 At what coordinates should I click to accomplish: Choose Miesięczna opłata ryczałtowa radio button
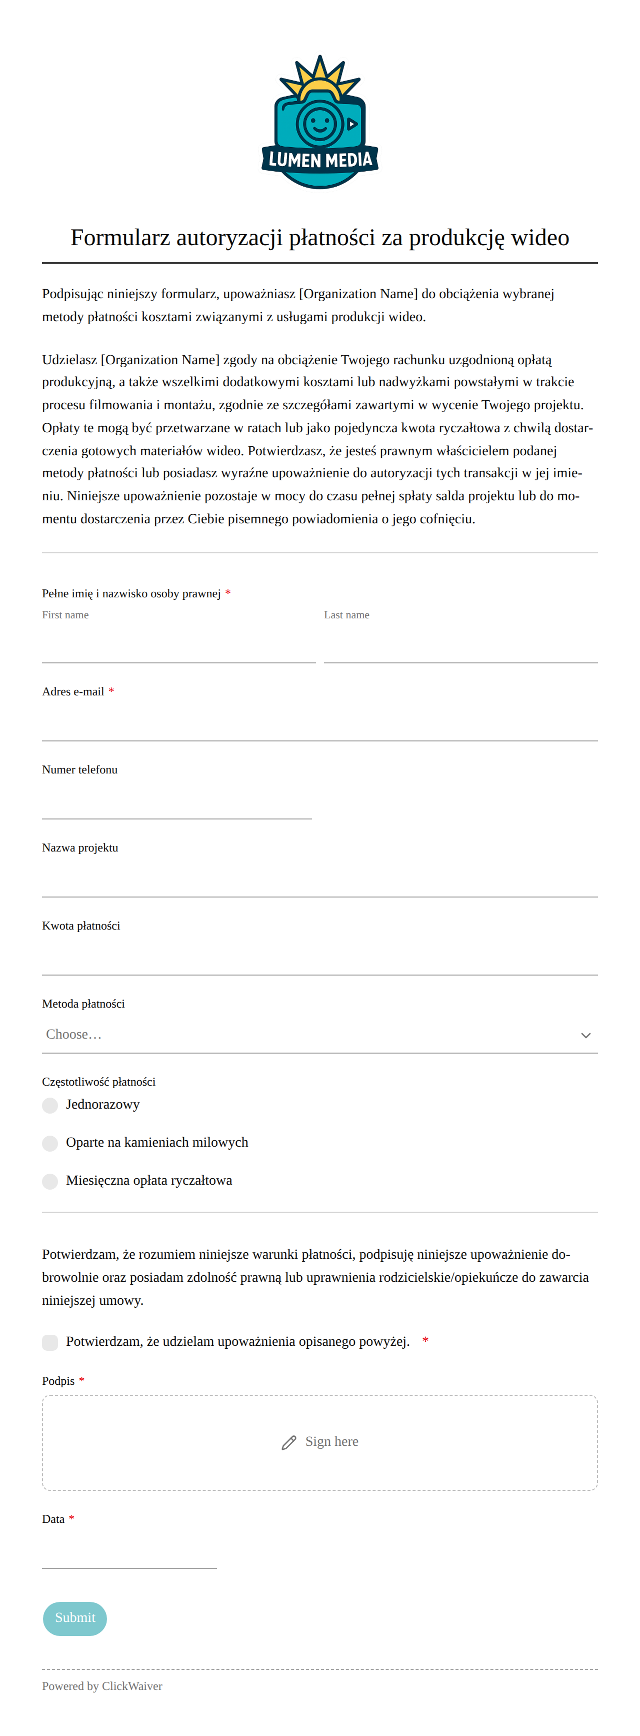50,1181
